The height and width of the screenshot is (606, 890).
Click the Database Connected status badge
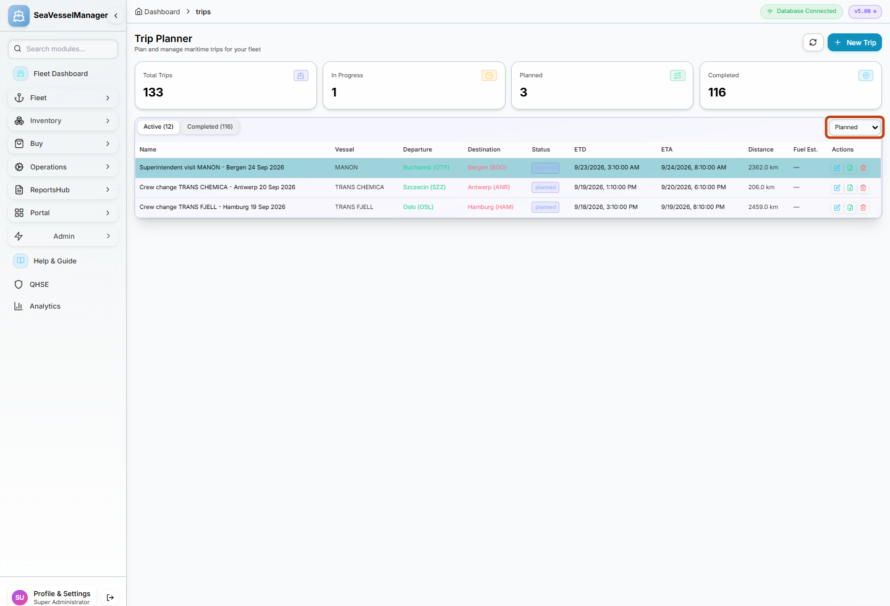coord(802,11)
